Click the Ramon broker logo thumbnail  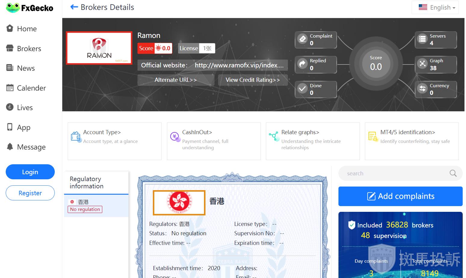pyautogui.click(x=99, y=48)
